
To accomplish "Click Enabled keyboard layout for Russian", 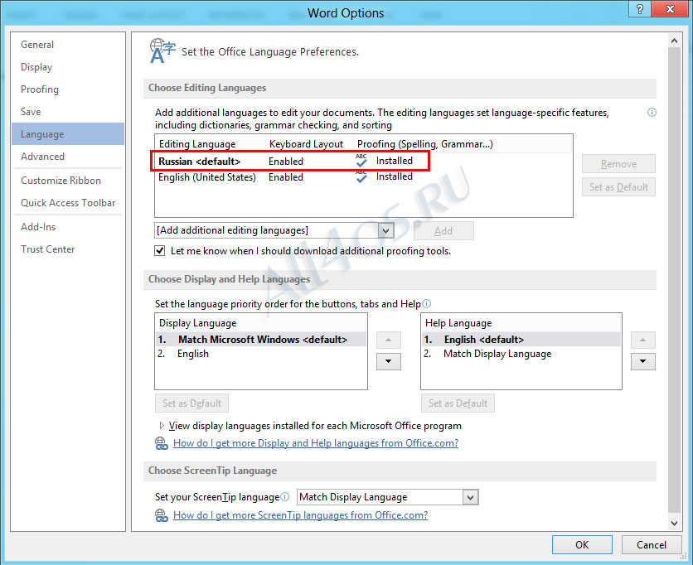I will 286,162.
